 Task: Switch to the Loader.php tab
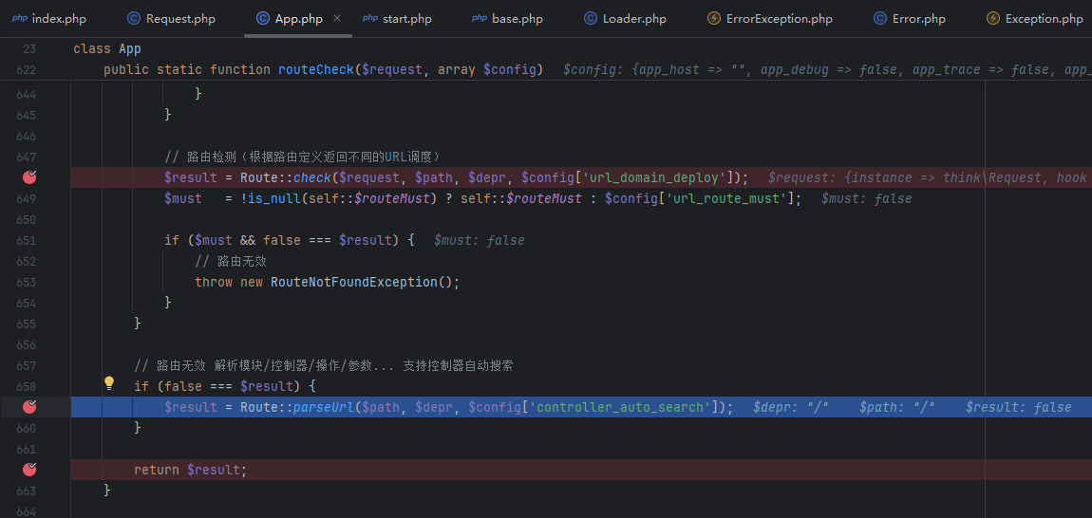coord(626,19)
